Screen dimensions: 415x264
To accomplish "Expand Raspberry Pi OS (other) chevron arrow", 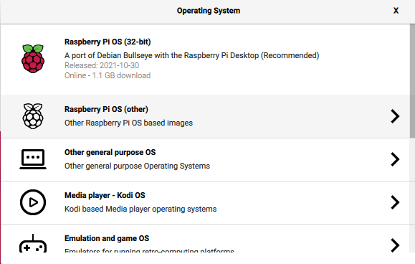I will (395, 116).
